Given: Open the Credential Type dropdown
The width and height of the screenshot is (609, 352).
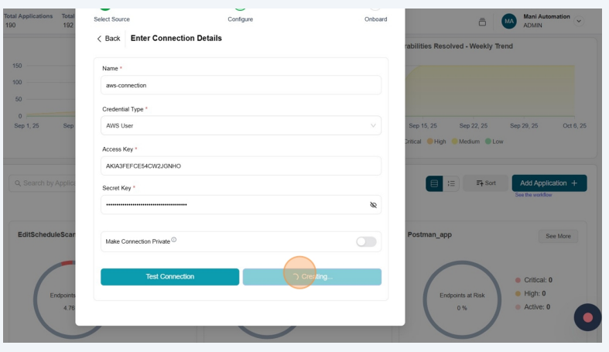Looking at the screenshot, I should 241,125.
